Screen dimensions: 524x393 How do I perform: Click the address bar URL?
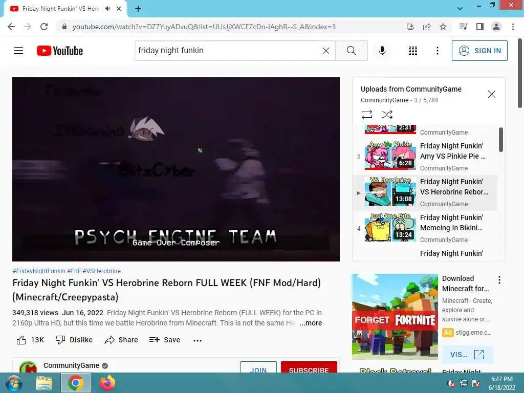coord(204,27)
